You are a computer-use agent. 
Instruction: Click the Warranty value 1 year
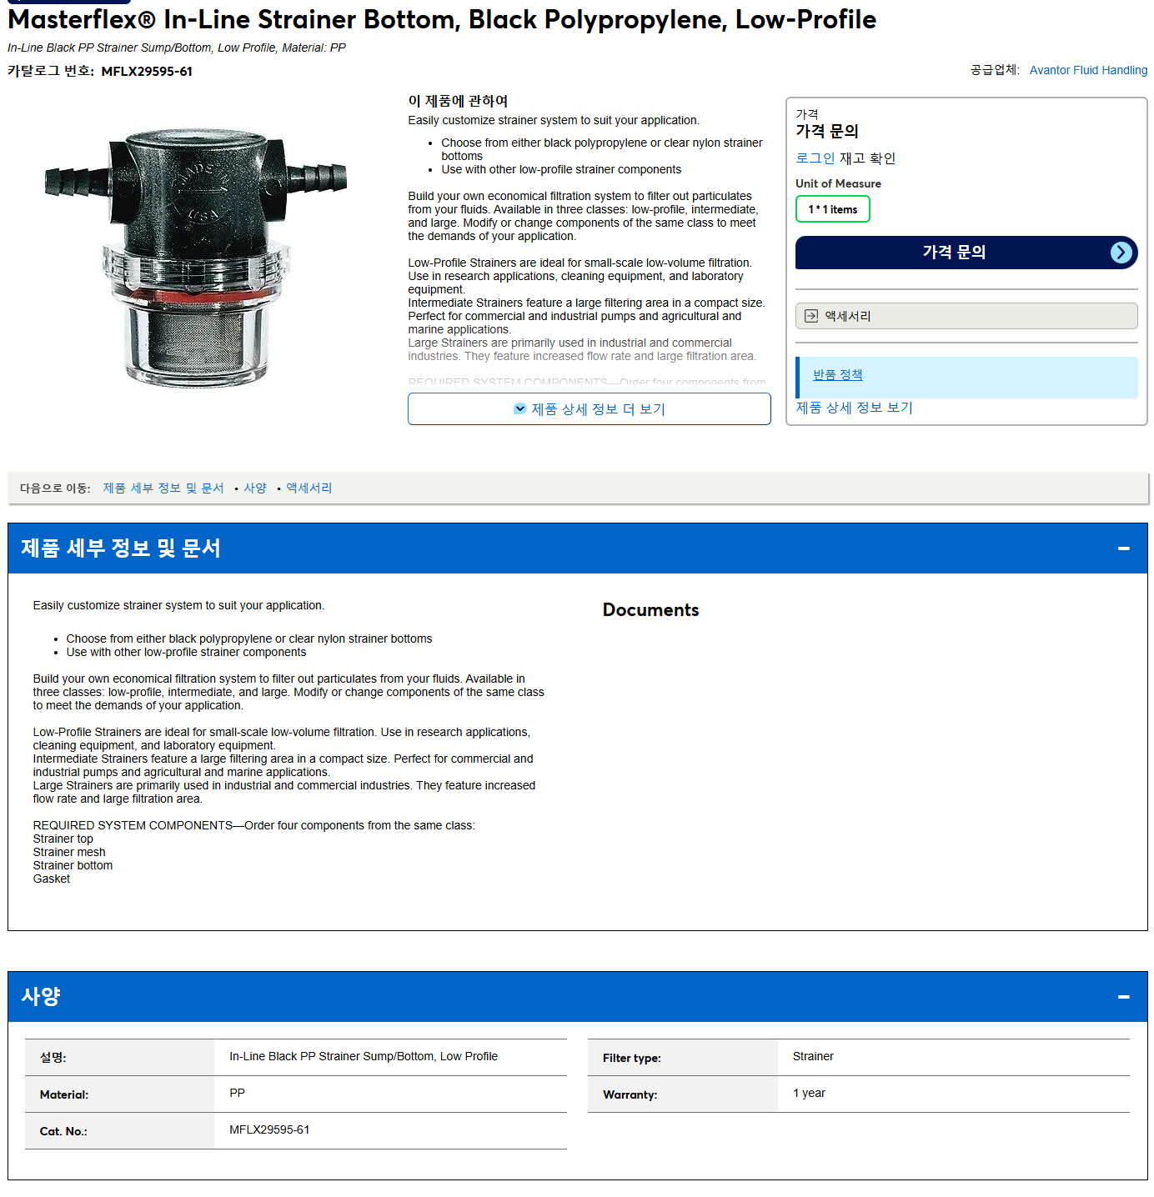click(x=809, y=1093)
